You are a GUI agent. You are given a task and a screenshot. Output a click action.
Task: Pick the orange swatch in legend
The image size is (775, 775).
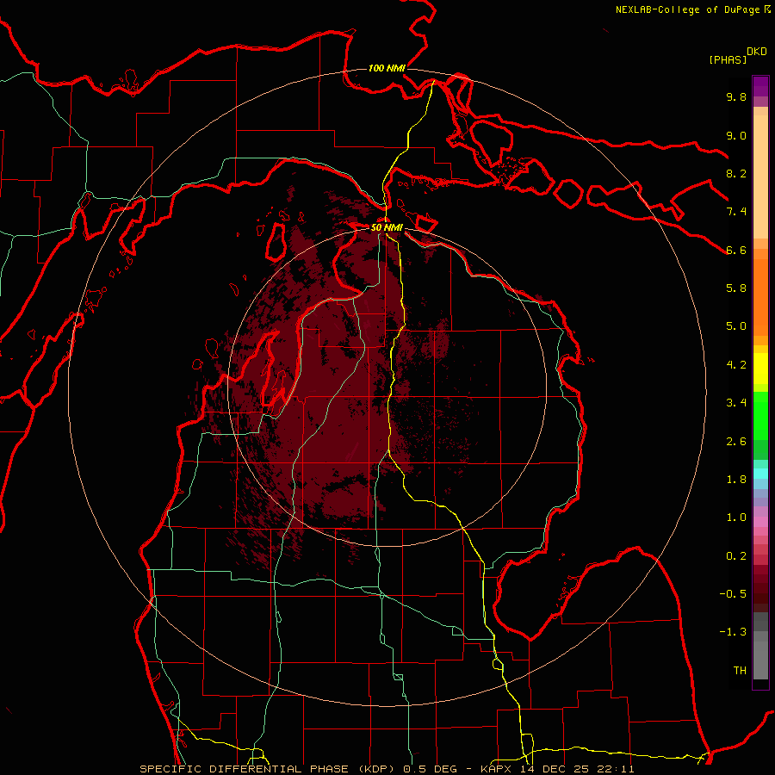tap(760, 297)
